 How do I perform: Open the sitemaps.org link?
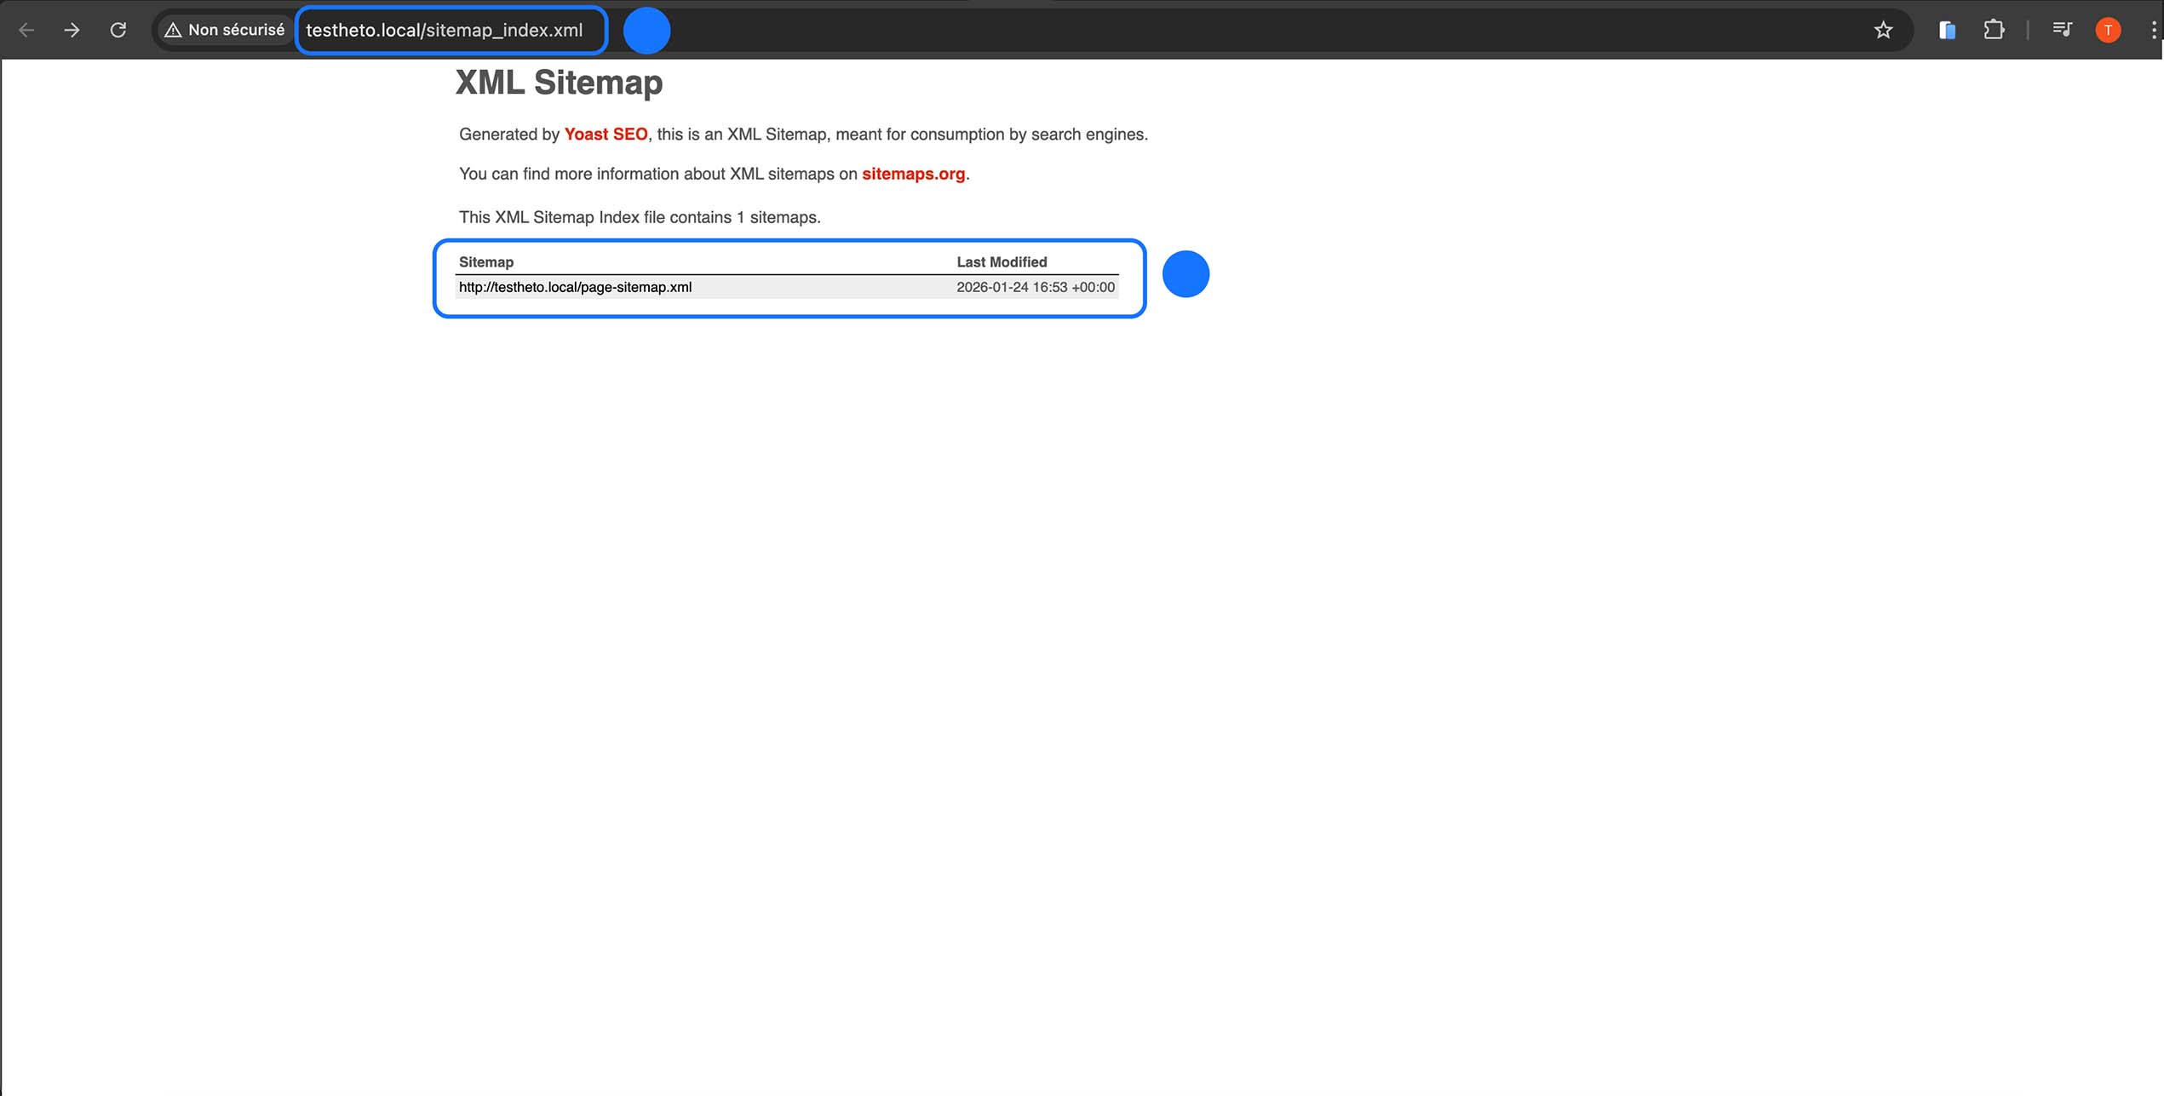(913, 174)
